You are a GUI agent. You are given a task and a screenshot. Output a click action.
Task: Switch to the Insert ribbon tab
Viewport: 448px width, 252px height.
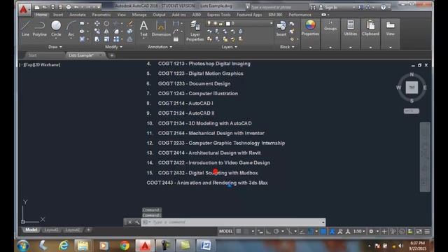tap(58, 15)
